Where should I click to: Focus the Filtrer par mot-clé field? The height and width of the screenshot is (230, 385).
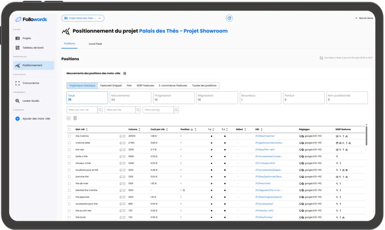82,110
